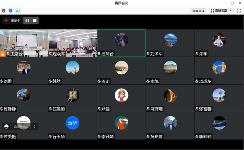Stop the recording
244x150 pixels.
tap(35, 21)
